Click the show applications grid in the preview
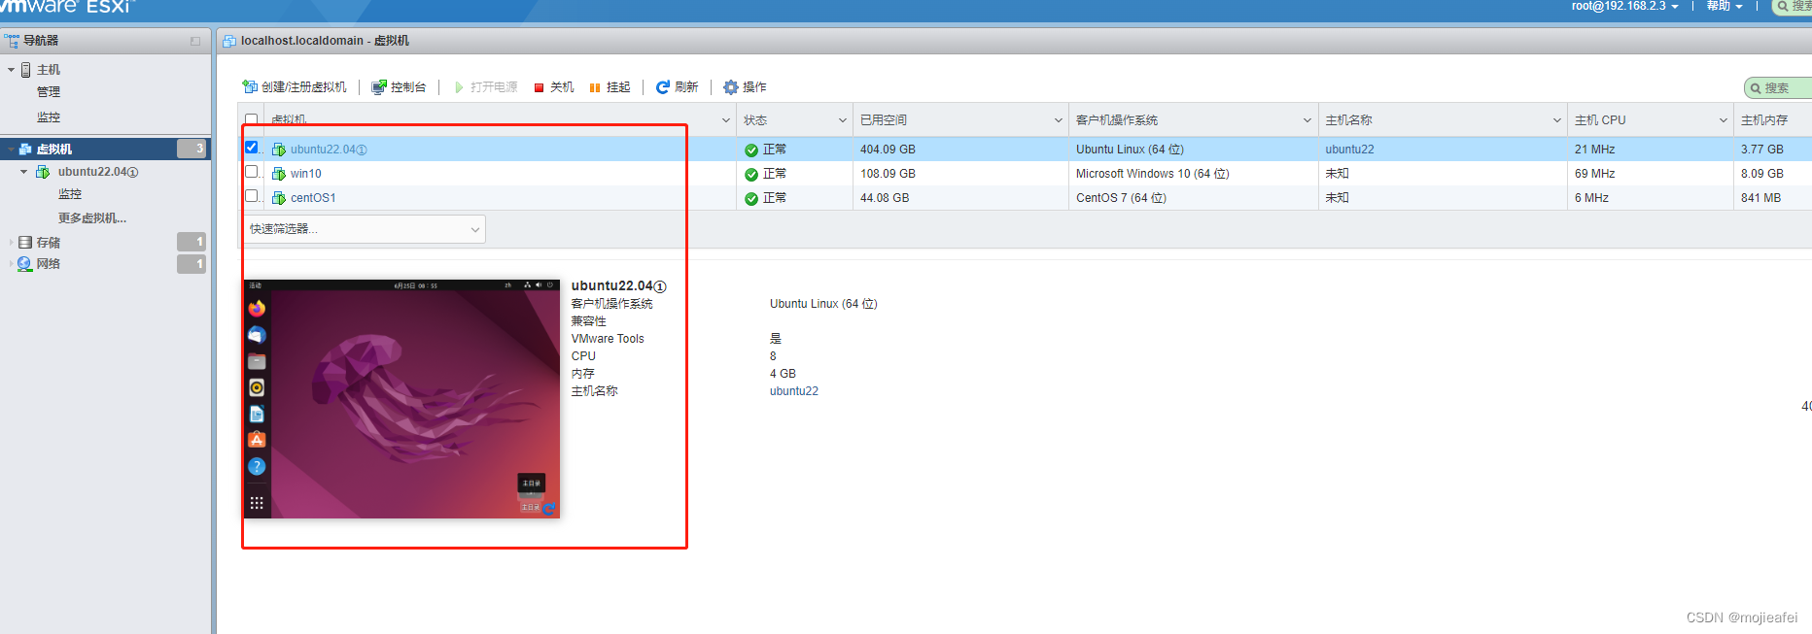Screen dimensions: 1812x634 pyautogui.click(x=257, y=503)
